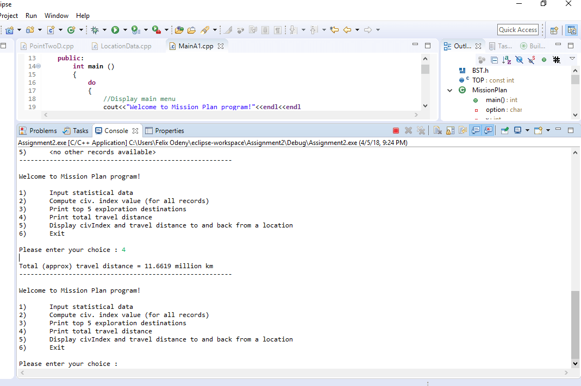The width and height of the screenshot is (581, 386).
Task: Switch to the Problems tab
Action: (38, 131)
